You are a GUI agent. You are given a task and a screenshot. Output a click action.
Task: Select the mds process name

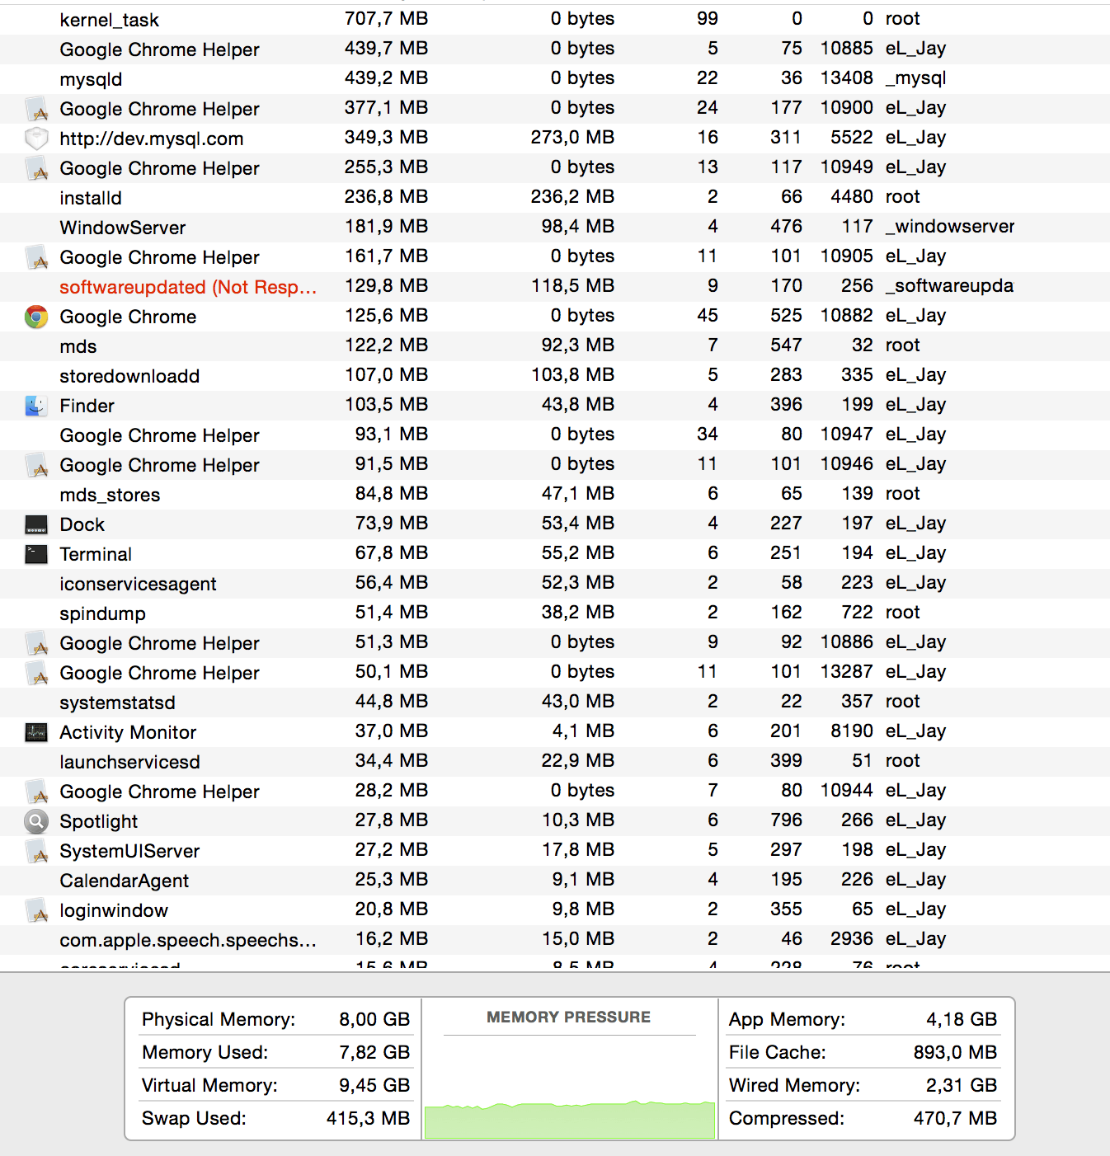78,346
